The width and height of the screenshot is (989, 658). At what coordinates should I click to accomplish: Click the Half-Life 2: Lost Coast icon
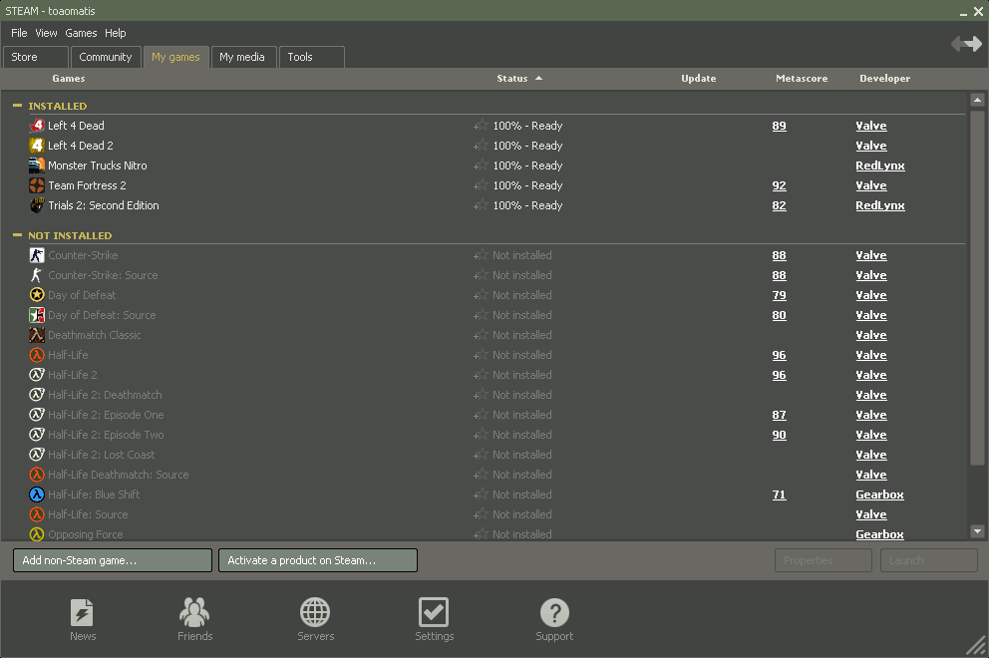(37, 455)
